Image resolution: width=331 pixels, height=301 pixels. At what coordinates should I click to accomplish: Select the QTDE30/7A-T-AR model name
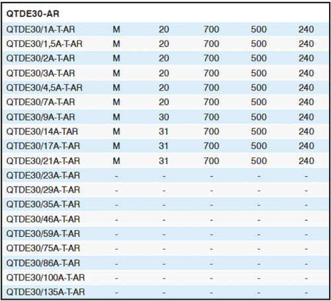(40, 102)
